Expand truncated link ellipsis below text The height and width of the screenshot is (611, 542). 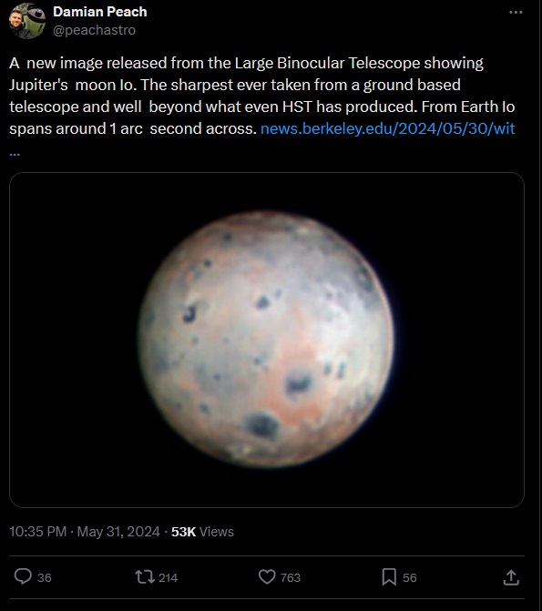point(15,154)
